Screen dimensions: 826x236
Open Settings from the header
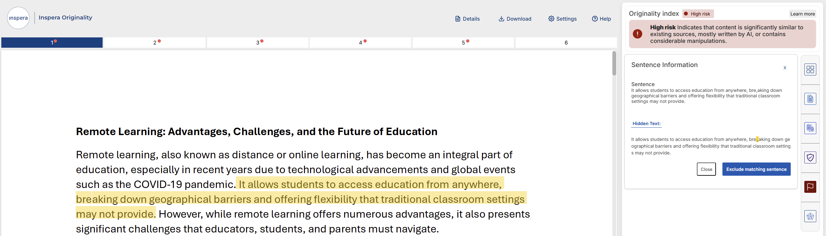point(562,19)
